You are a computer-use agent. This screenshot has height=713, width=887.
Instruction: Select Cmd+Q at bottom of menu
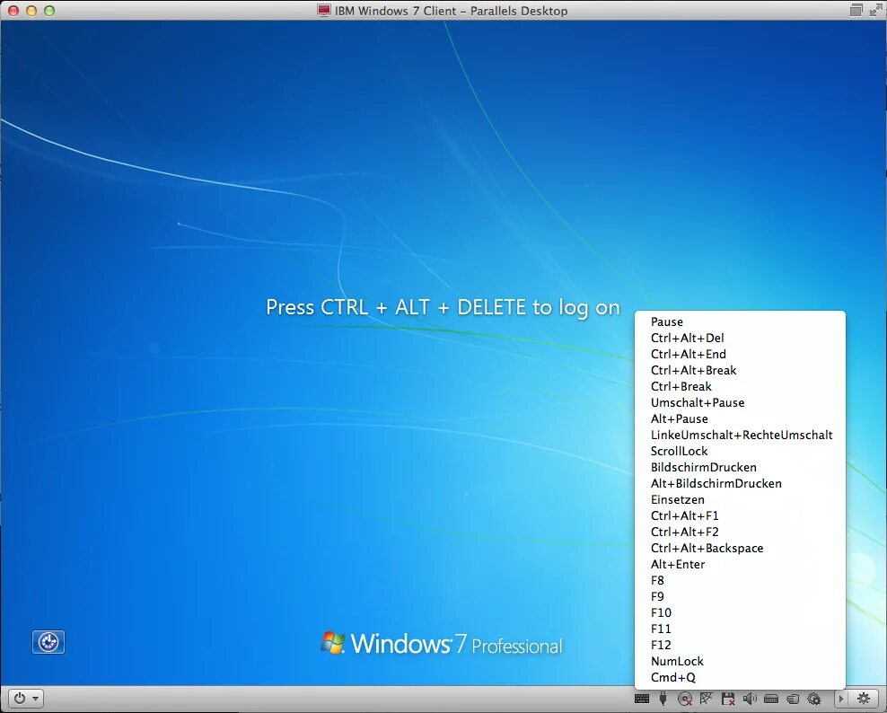click(x=740, y=677)
